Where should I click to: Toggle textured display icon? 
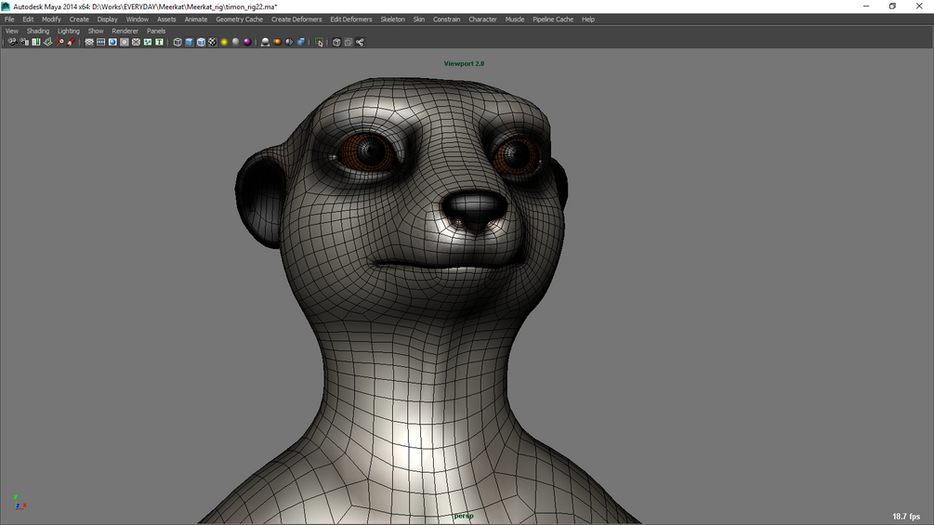(213, 42)
